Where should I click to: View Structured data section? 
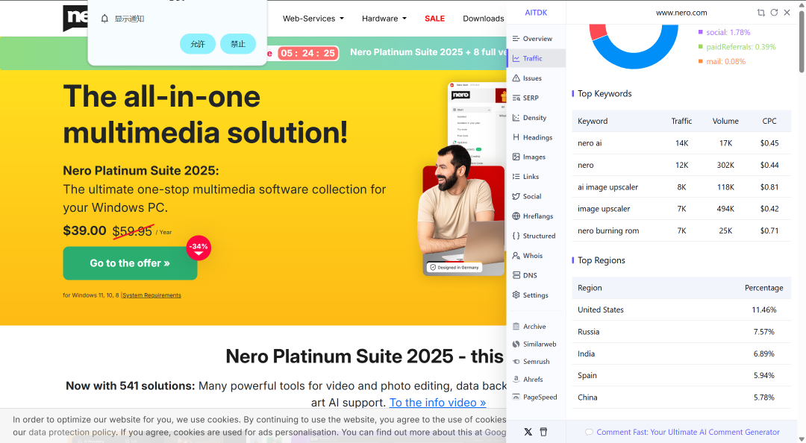click(x=536, y=236)
